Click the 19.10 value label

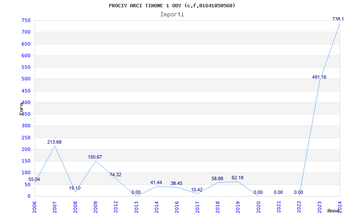(x=74, y=188)
